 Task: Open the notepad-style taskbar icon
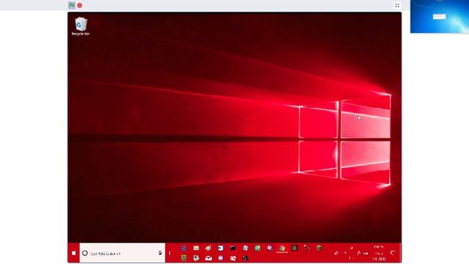pos(245,248)
